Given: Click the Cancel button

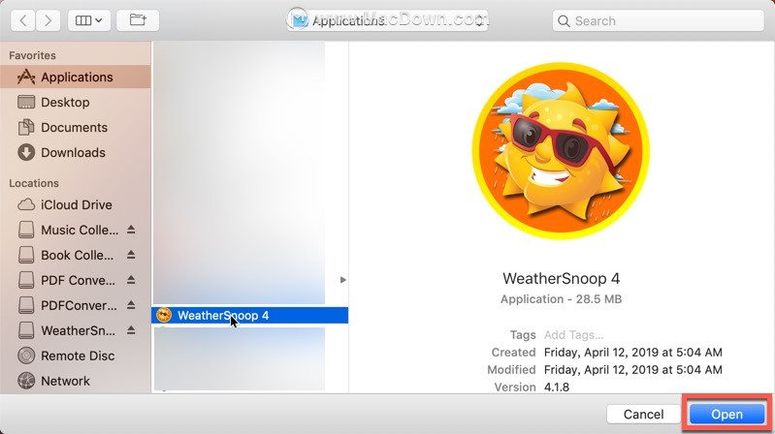Looking at the screenshot, I should click(643, 415).
